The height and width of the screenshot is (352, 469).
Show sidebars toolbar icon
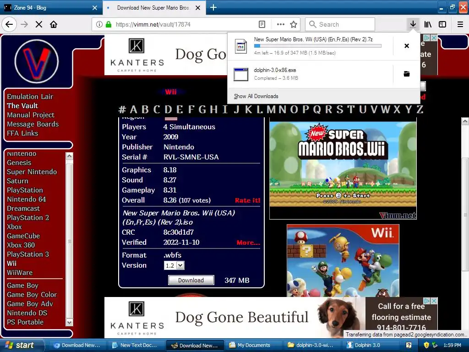coord(442,24)
